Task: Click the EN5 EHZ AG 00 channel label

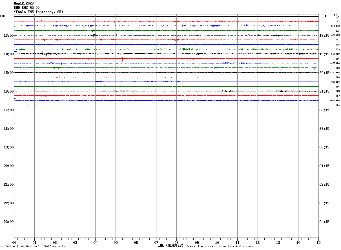Action: pyautogui.click(x=27, y=8)
